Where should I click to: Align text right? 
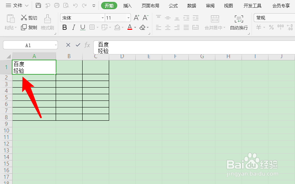coord(177,27)
